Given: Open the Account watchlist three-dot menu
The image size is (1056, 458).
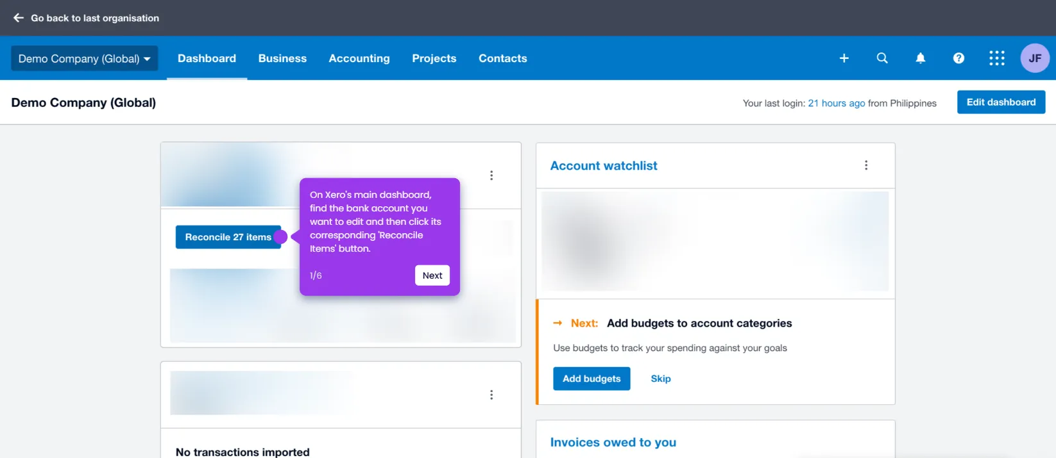Looking at the screenshot, I should click(866, 165).
